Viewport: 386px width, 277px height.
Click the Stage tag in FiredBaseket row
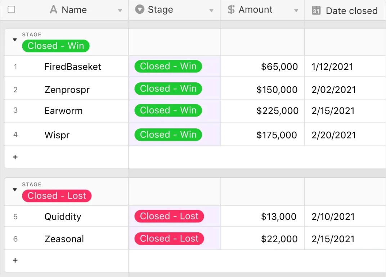click(x=168, y=66)
